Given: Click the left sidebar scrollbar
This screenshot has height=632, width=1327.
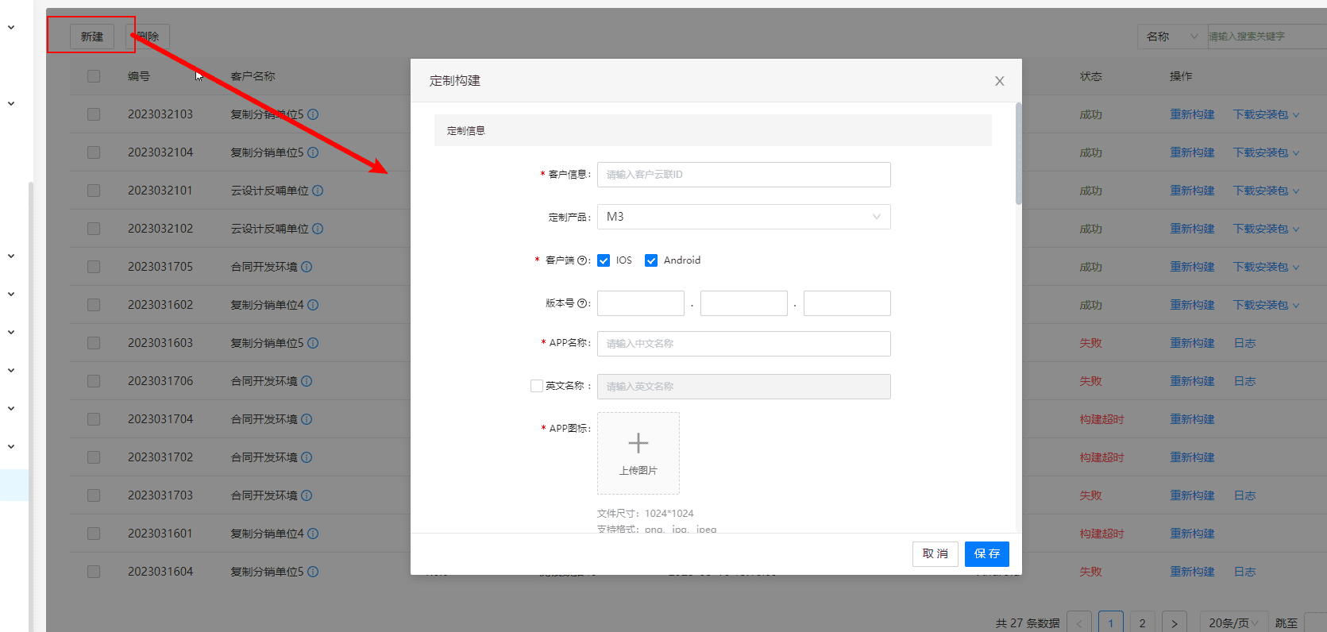Looking at the screenshot, I should click(31, 407).
